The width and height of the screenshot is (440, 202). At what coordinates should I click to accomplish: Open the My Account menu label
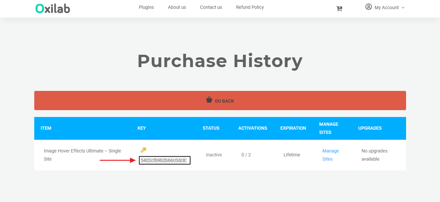click(387, 7)
